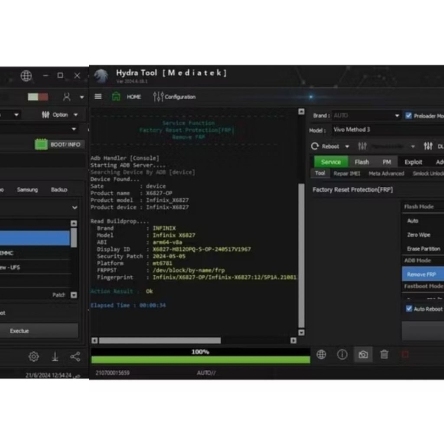Switch to the Service tab
The height and width of the screenshot is (444, 444).
pyautogui.click(x=331, y=162)
